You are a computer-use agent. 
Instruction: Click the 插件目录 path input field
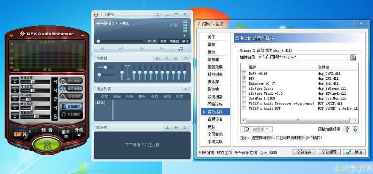click(x=303, y=57)
